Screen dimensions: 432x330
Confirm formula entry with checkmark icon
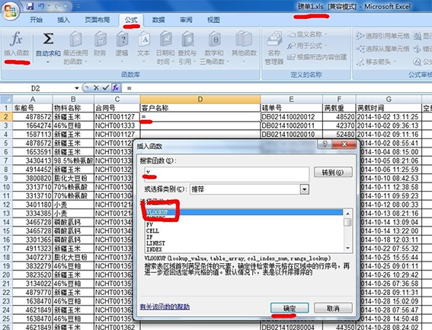pyautogui.click(x=105, y=88)
